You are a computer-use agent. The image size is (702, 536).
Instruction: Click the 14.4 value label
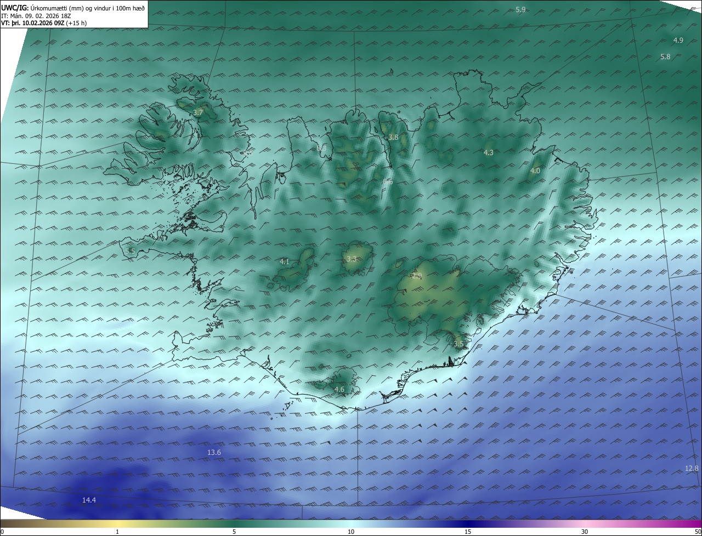(89, 500)
